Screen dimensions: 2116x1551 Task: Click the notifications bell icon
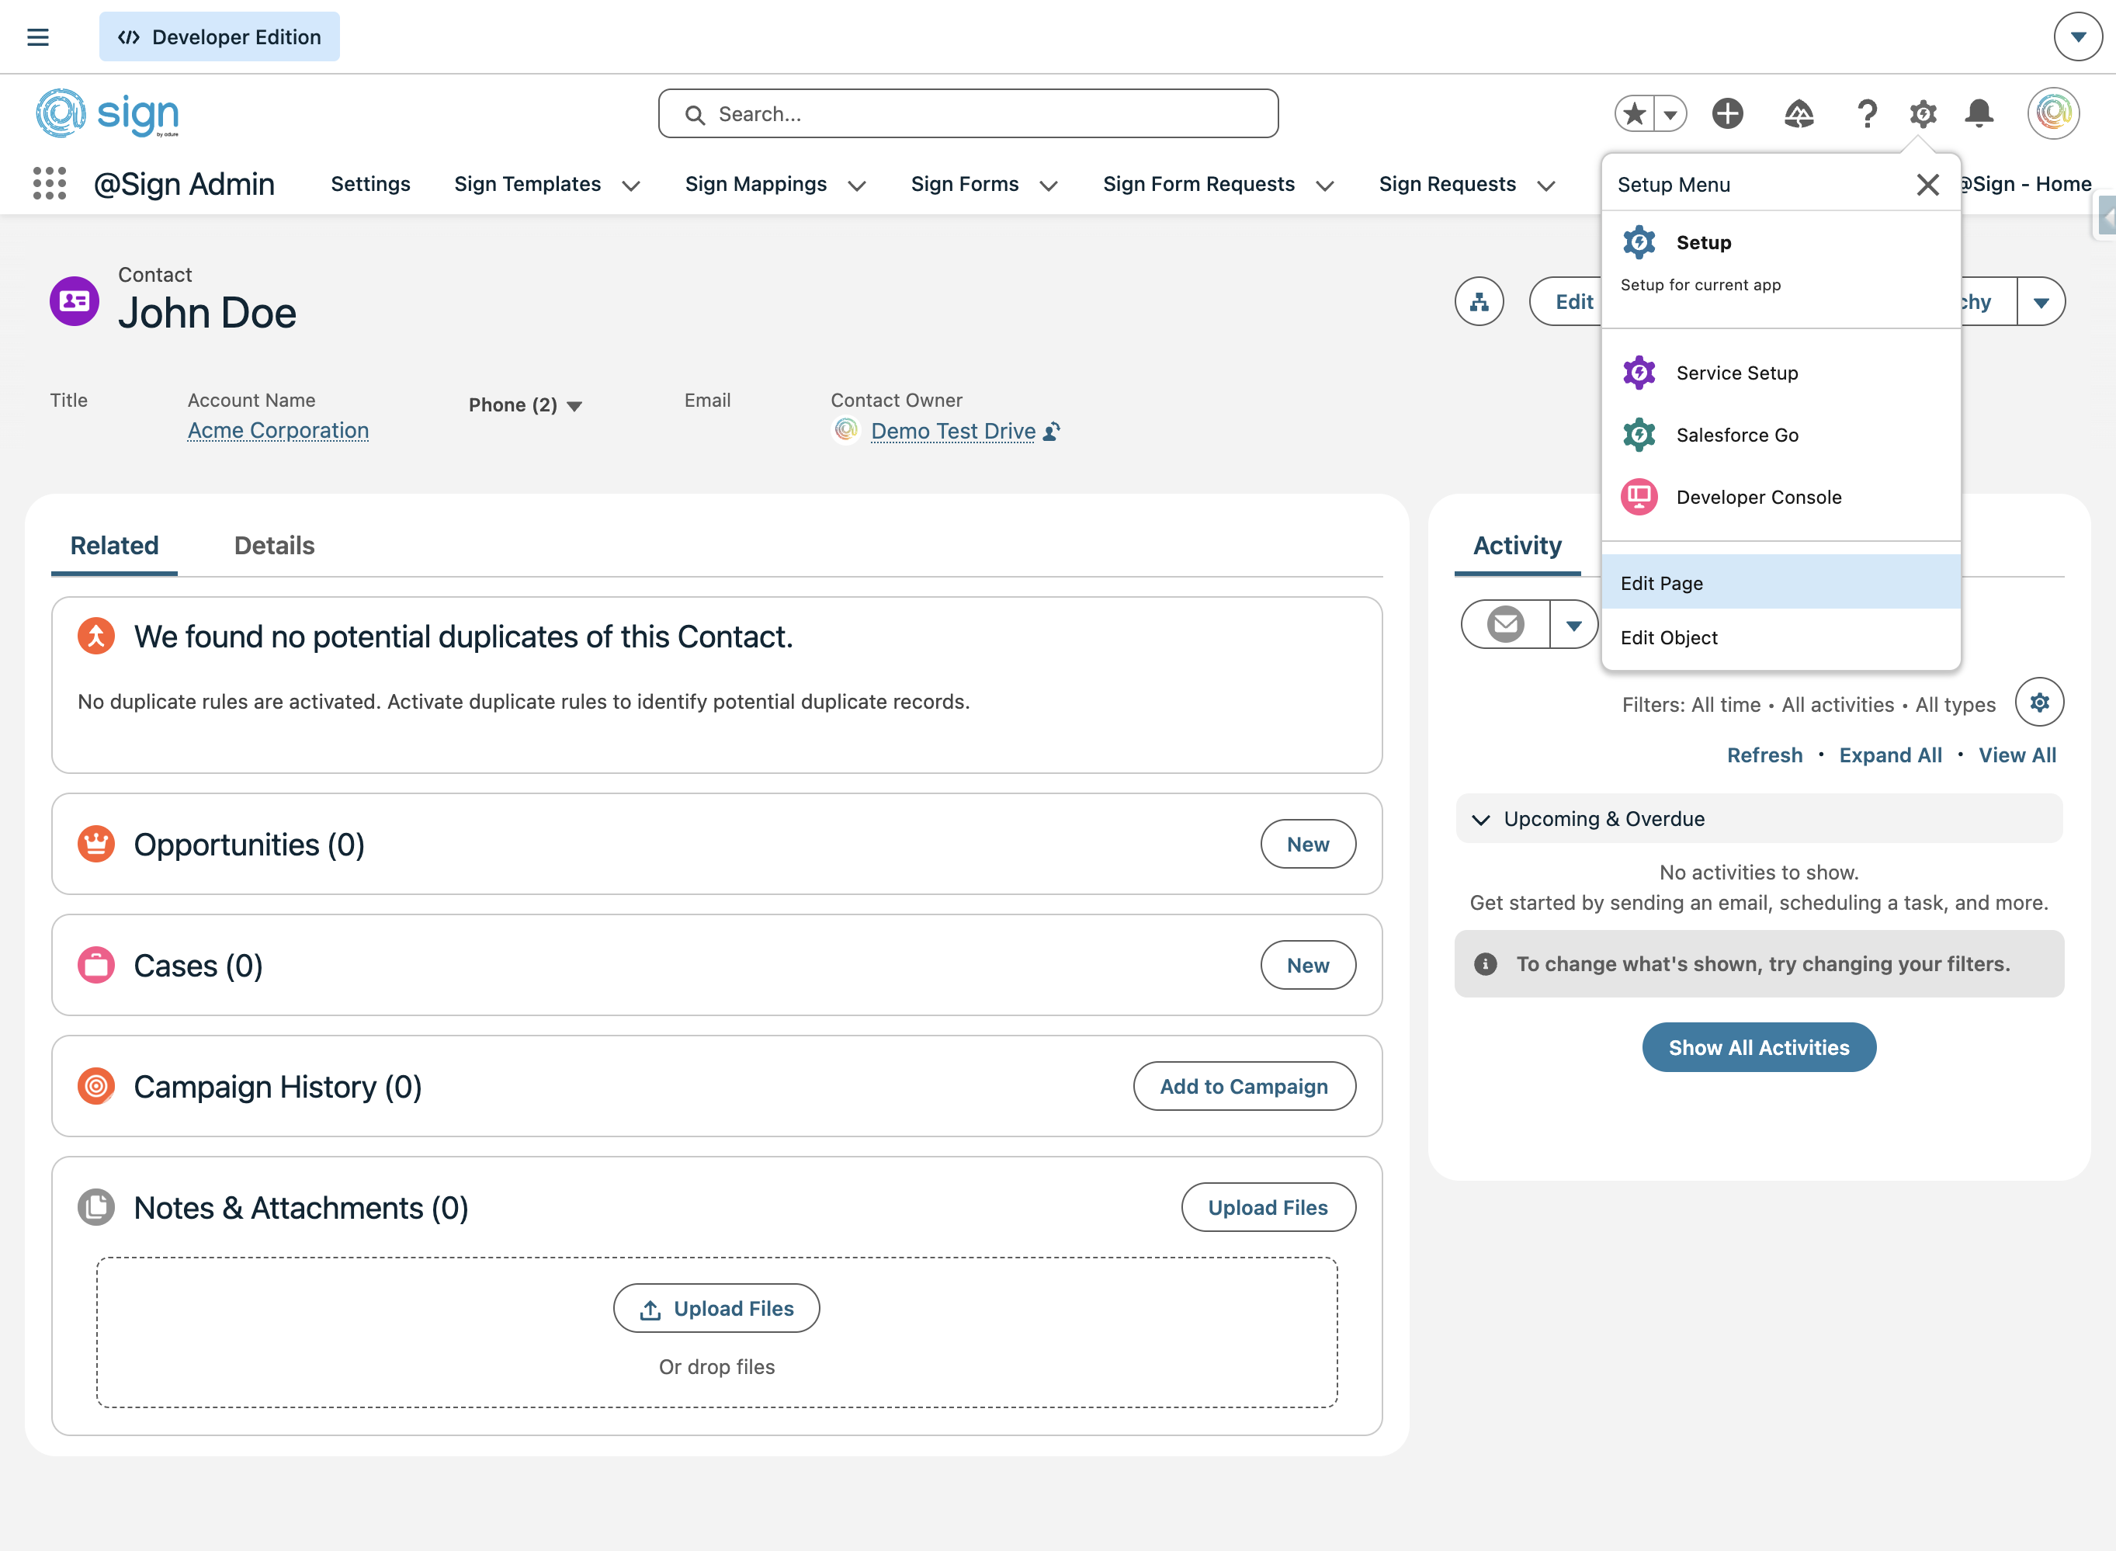(x=1979, y=113)
